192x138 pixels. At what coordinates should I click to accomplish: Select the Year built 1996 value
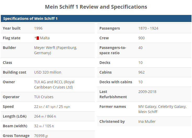click(38, 28)
